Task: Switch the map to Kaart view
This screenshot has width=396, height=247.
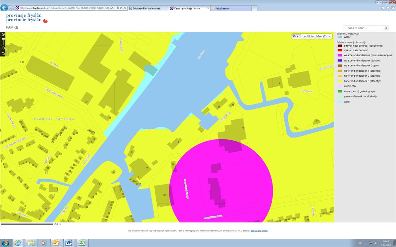Action: (296, 36)
